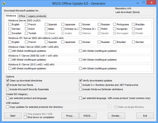158x123 pixels.
Task: Enable Include Windows Defender definitions
Action: 80,89
